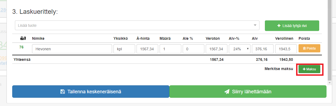
Task: Click the Alv field showing 376,16
Action: click(263, 49)
